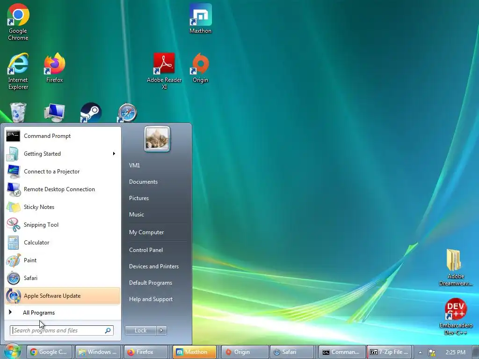This screenshot has width=479, height=359.
Task: Click the user account kitten picture
Action: 157,139
